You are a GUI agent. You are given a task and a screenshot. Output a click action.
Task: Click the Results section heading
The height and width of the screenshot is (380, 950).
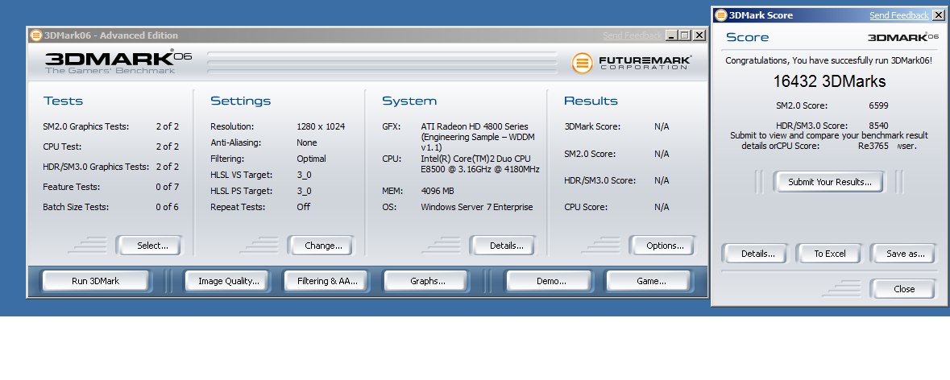[591, 101]
